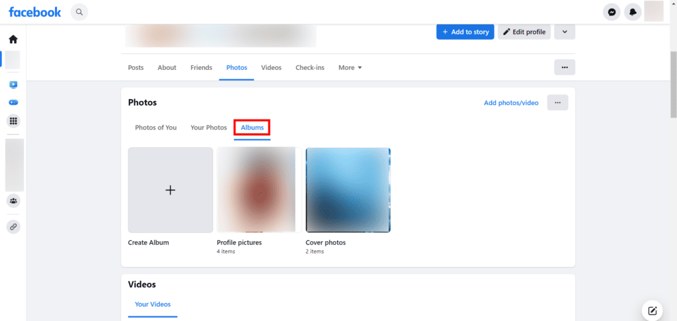The image size is (677, 321).
Task: Open the apps grid menu icon
Action: (13, 122)
